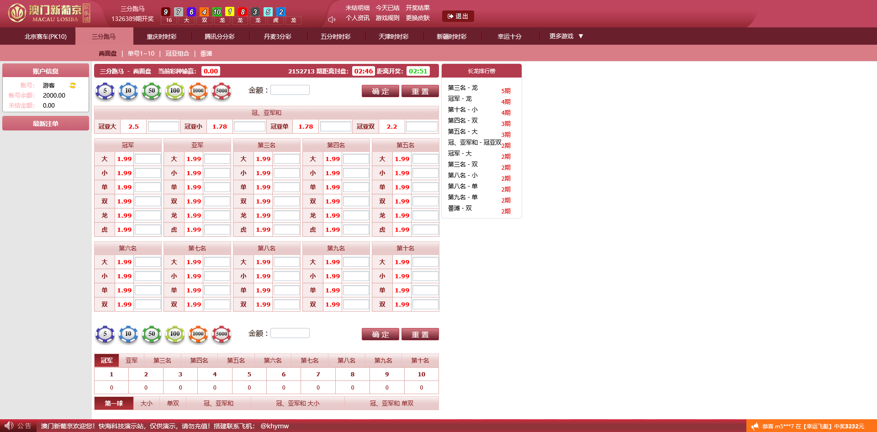Focus the top 金额 amount field
Viewport: 877px width, 432px height.
coord(290,90)
